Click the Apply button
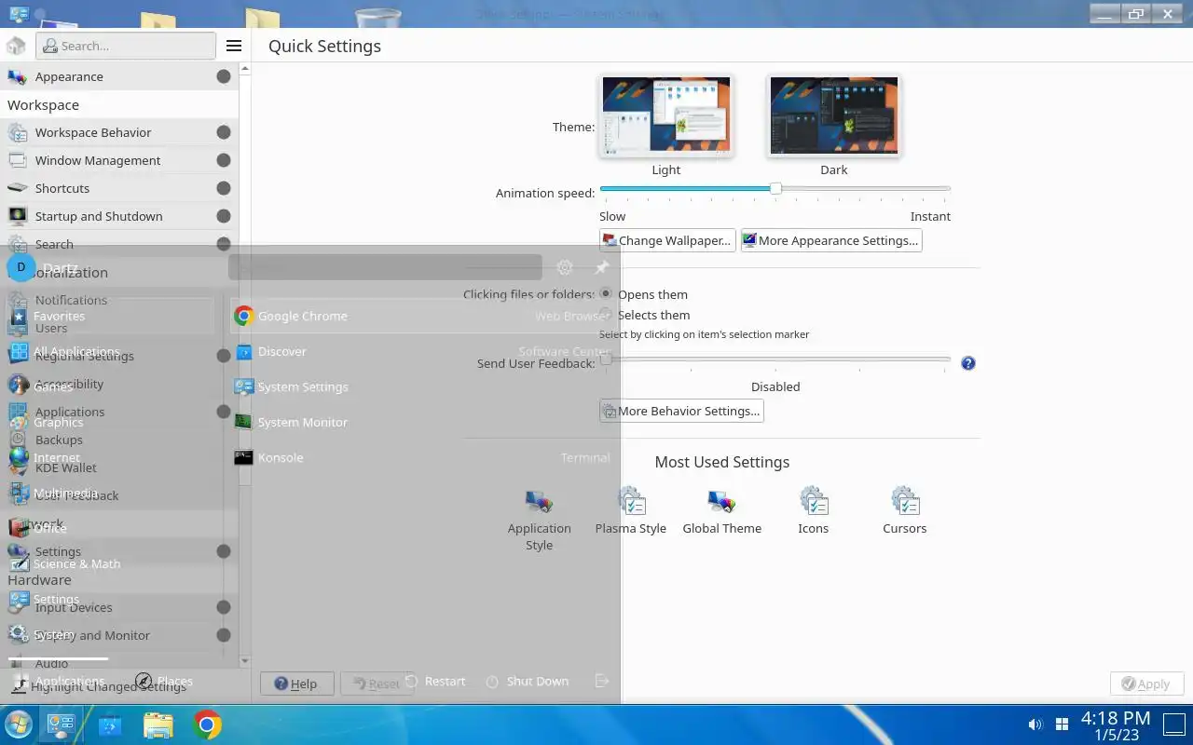Viewport: 1193px width, 745px height. click(1146, 684)
